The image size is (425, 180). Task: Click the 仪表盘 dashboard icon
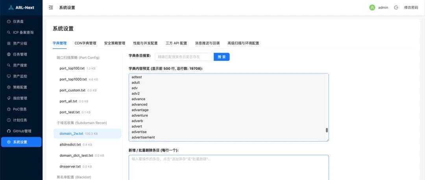9,21
